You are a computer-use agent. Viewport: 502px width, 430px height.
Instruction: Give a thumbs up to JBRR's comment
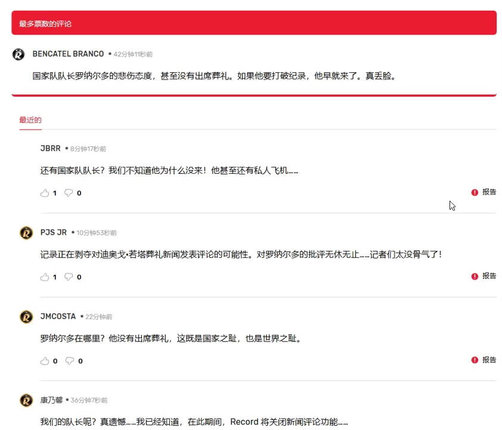coord(44,193)
